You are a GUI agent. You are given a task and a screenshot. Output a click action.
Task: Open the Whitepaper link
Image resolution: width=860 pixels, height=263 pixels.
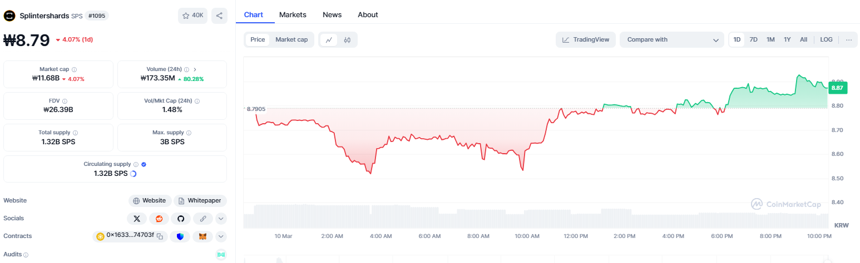pos(200,200)
